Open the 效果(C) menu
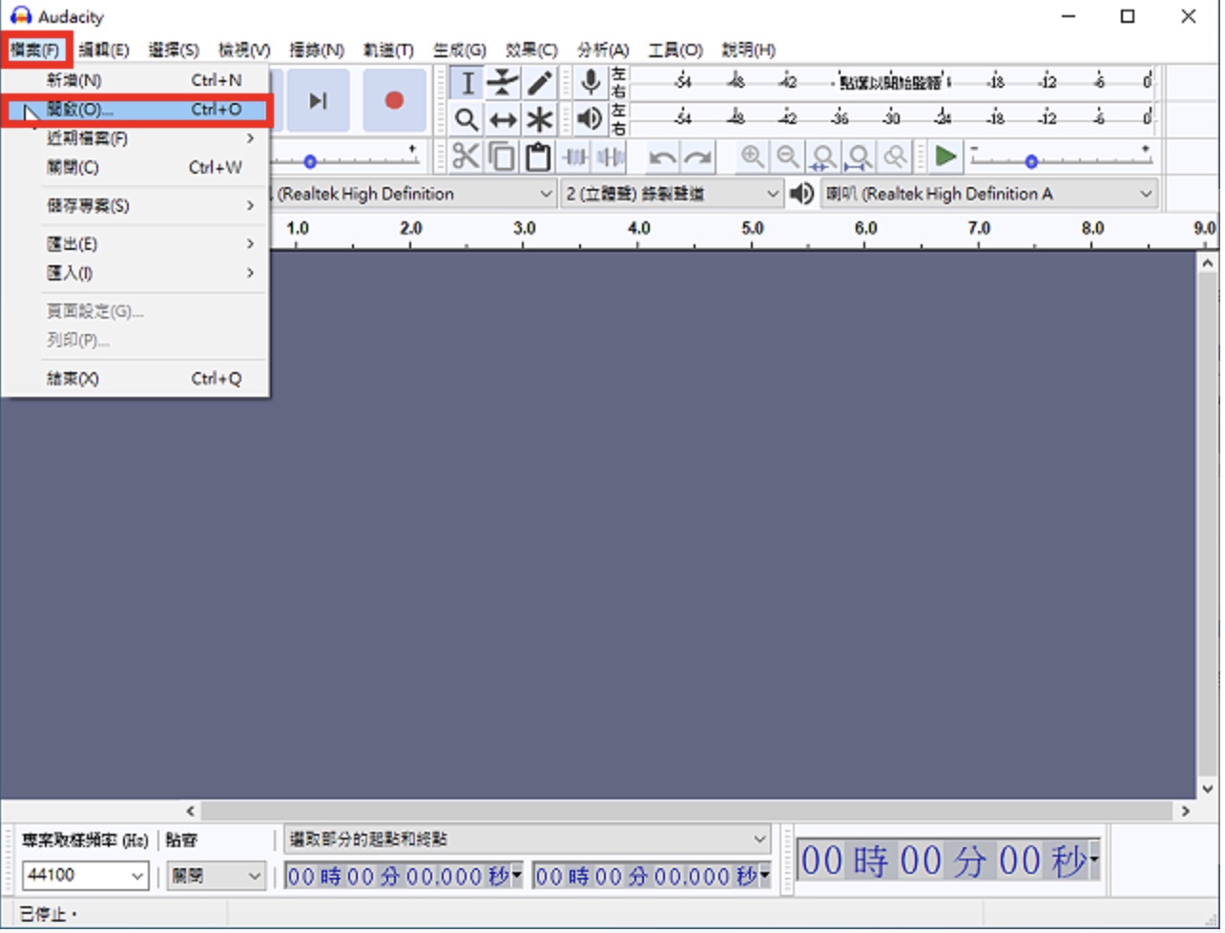The width and height of the screenshot is (1225, 933). 531,50
